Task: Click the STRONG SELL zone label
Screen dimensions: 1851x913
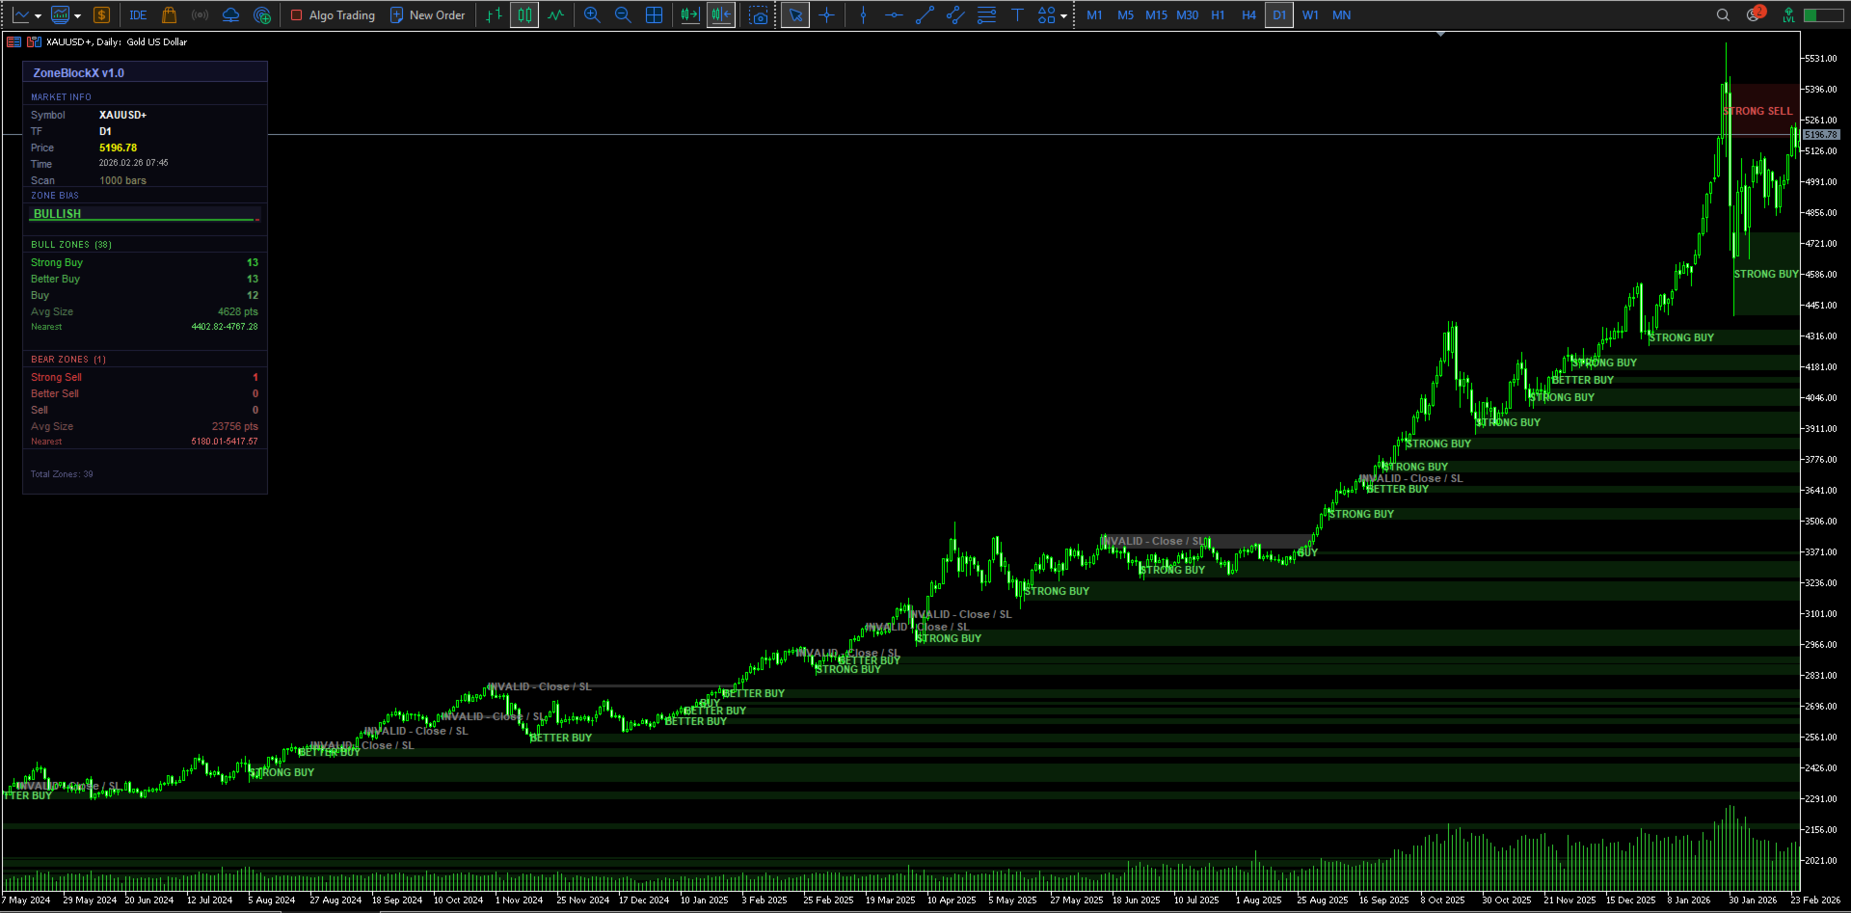Action: [x=1758, y=112]
